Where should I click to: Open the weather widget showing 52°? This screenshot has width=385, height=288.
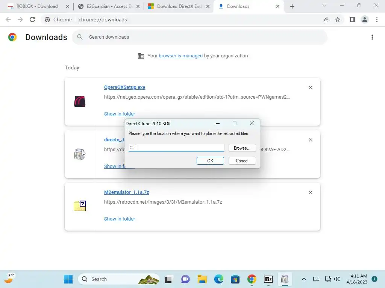tap(9, 279)
